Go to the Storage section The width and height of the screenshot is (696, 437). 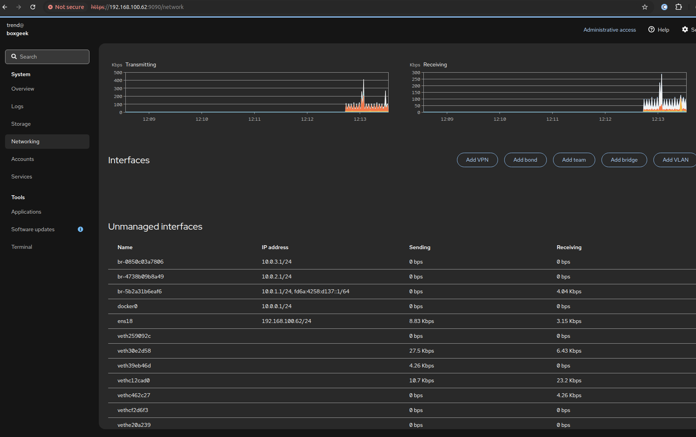coord(47,124)
